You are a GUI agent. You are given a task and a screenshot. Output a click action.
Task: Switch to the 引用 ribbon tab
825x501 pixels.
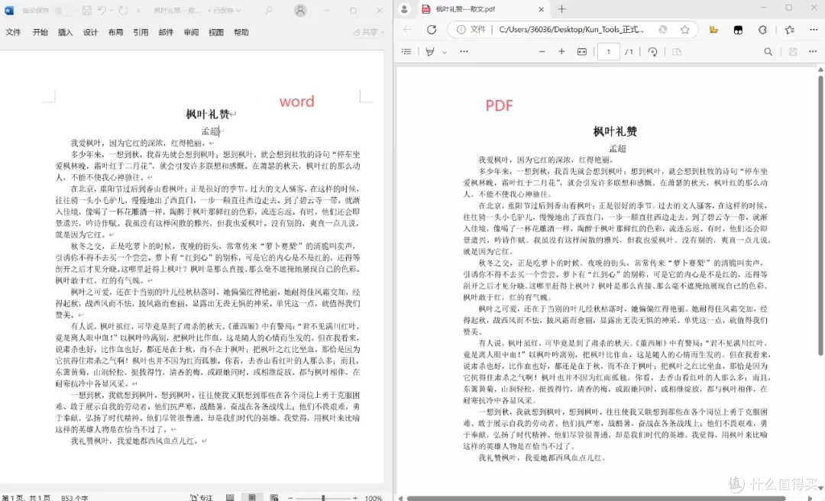141,32
